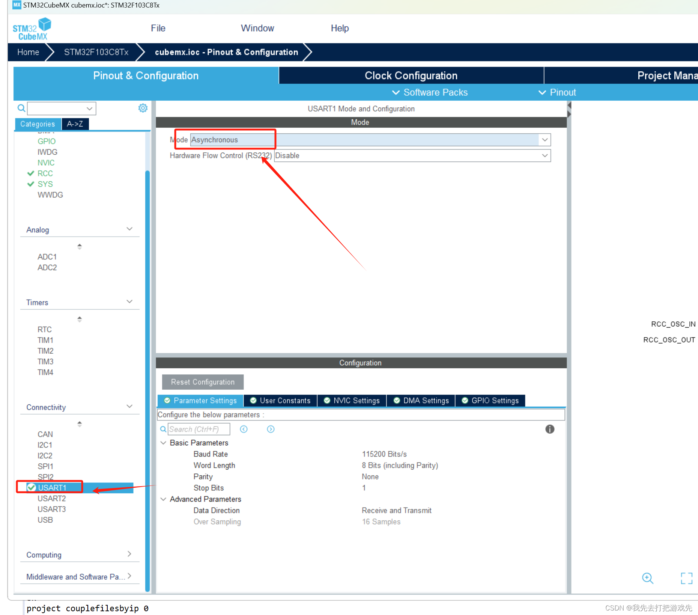This screenshot has width=698, height=615.
Task: Sort the Analog category list
Action: pos(80,246)
